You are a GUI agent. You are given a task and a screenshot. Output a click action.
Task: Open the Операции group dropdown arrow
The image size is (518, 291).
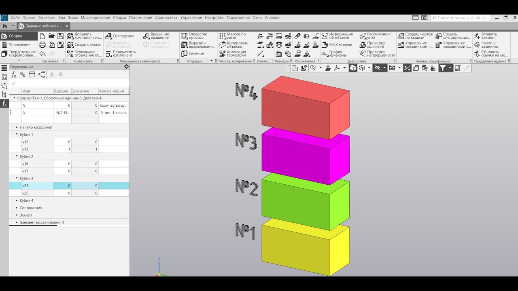[211, 61]
